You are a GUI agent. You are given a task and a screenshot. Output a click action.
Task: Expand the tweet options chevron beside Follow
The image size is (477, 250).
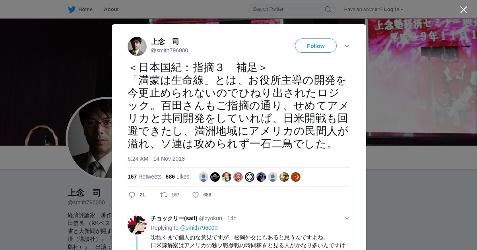(347, 46)
